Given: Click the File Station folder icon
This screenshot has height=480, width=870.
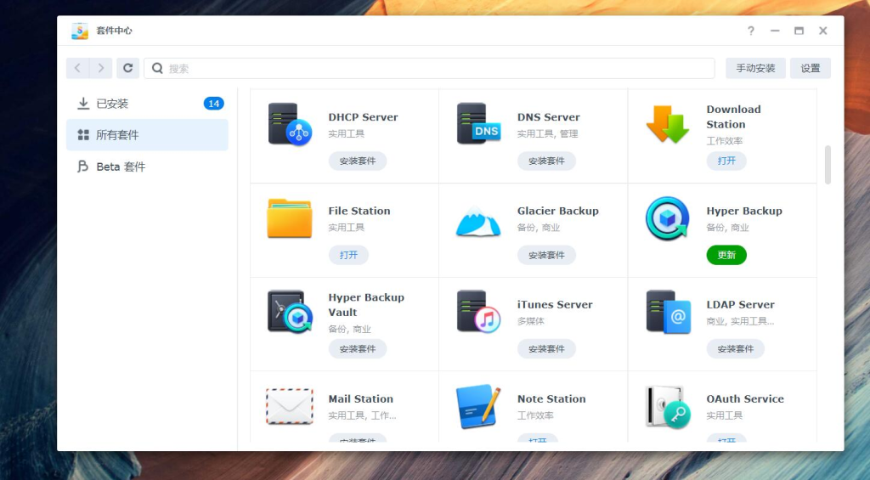Looking at the screenshot, I should click(289, 218).
